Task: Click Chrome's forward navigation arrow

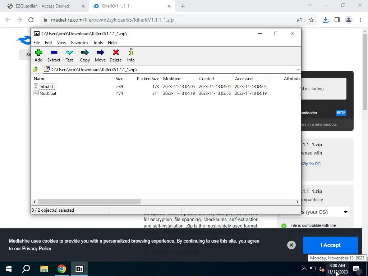Action: tap(19, 20)
